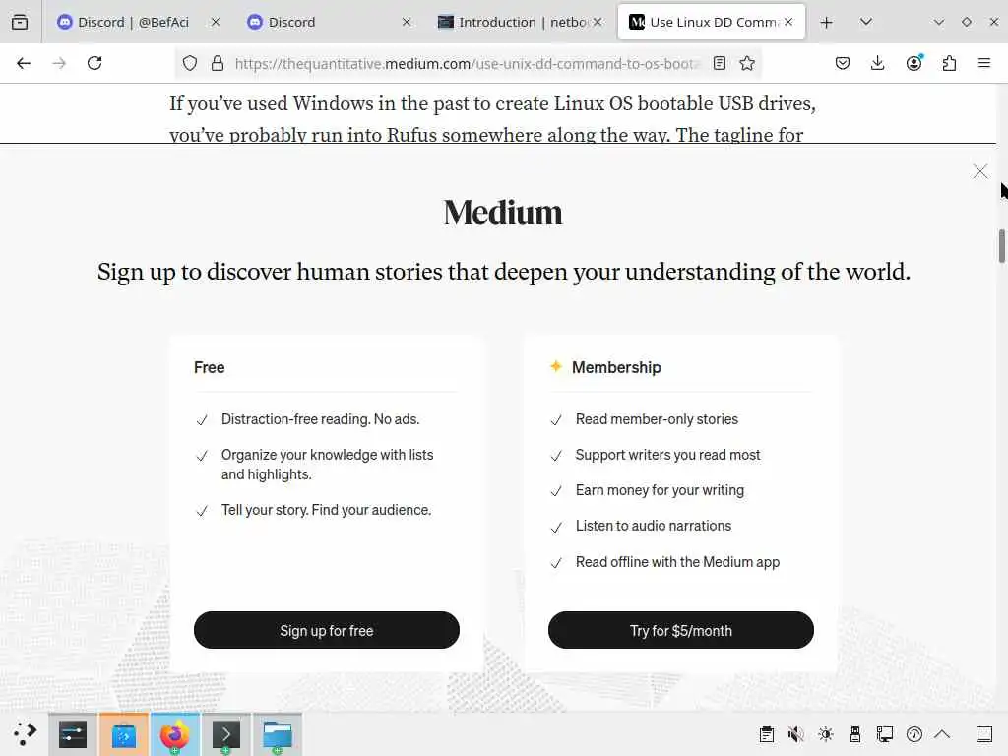Click 'Read member-only stories' text
Viewport: 1008px width, 756px height.
(x=657, y=419)
